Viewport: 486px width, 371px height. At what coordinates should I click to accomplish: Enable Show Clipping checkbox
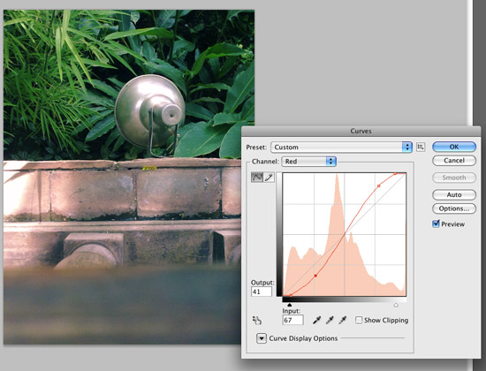(359, 320)
